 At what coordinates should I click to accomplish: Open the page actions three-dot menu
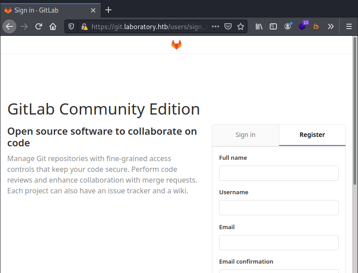point(216,27)
